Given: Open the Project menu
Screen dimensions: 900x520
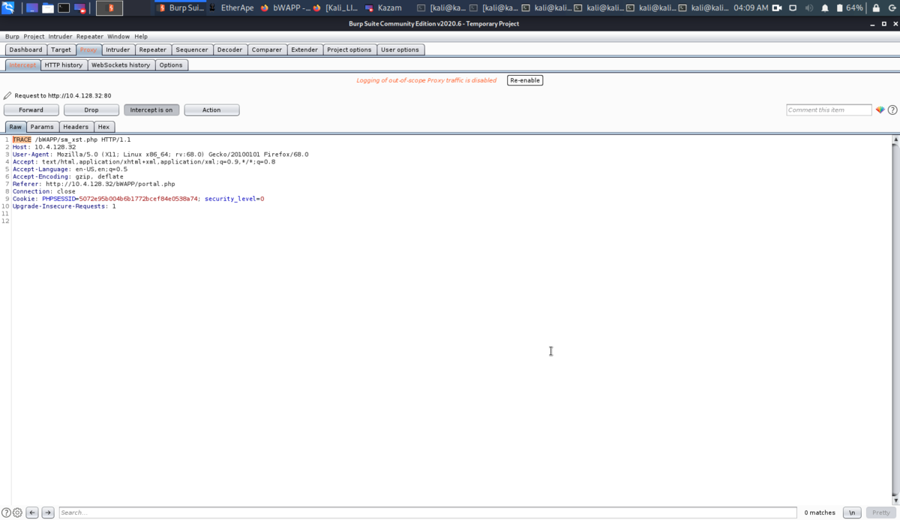Looking at the screenshot, I should coord(34,36).
